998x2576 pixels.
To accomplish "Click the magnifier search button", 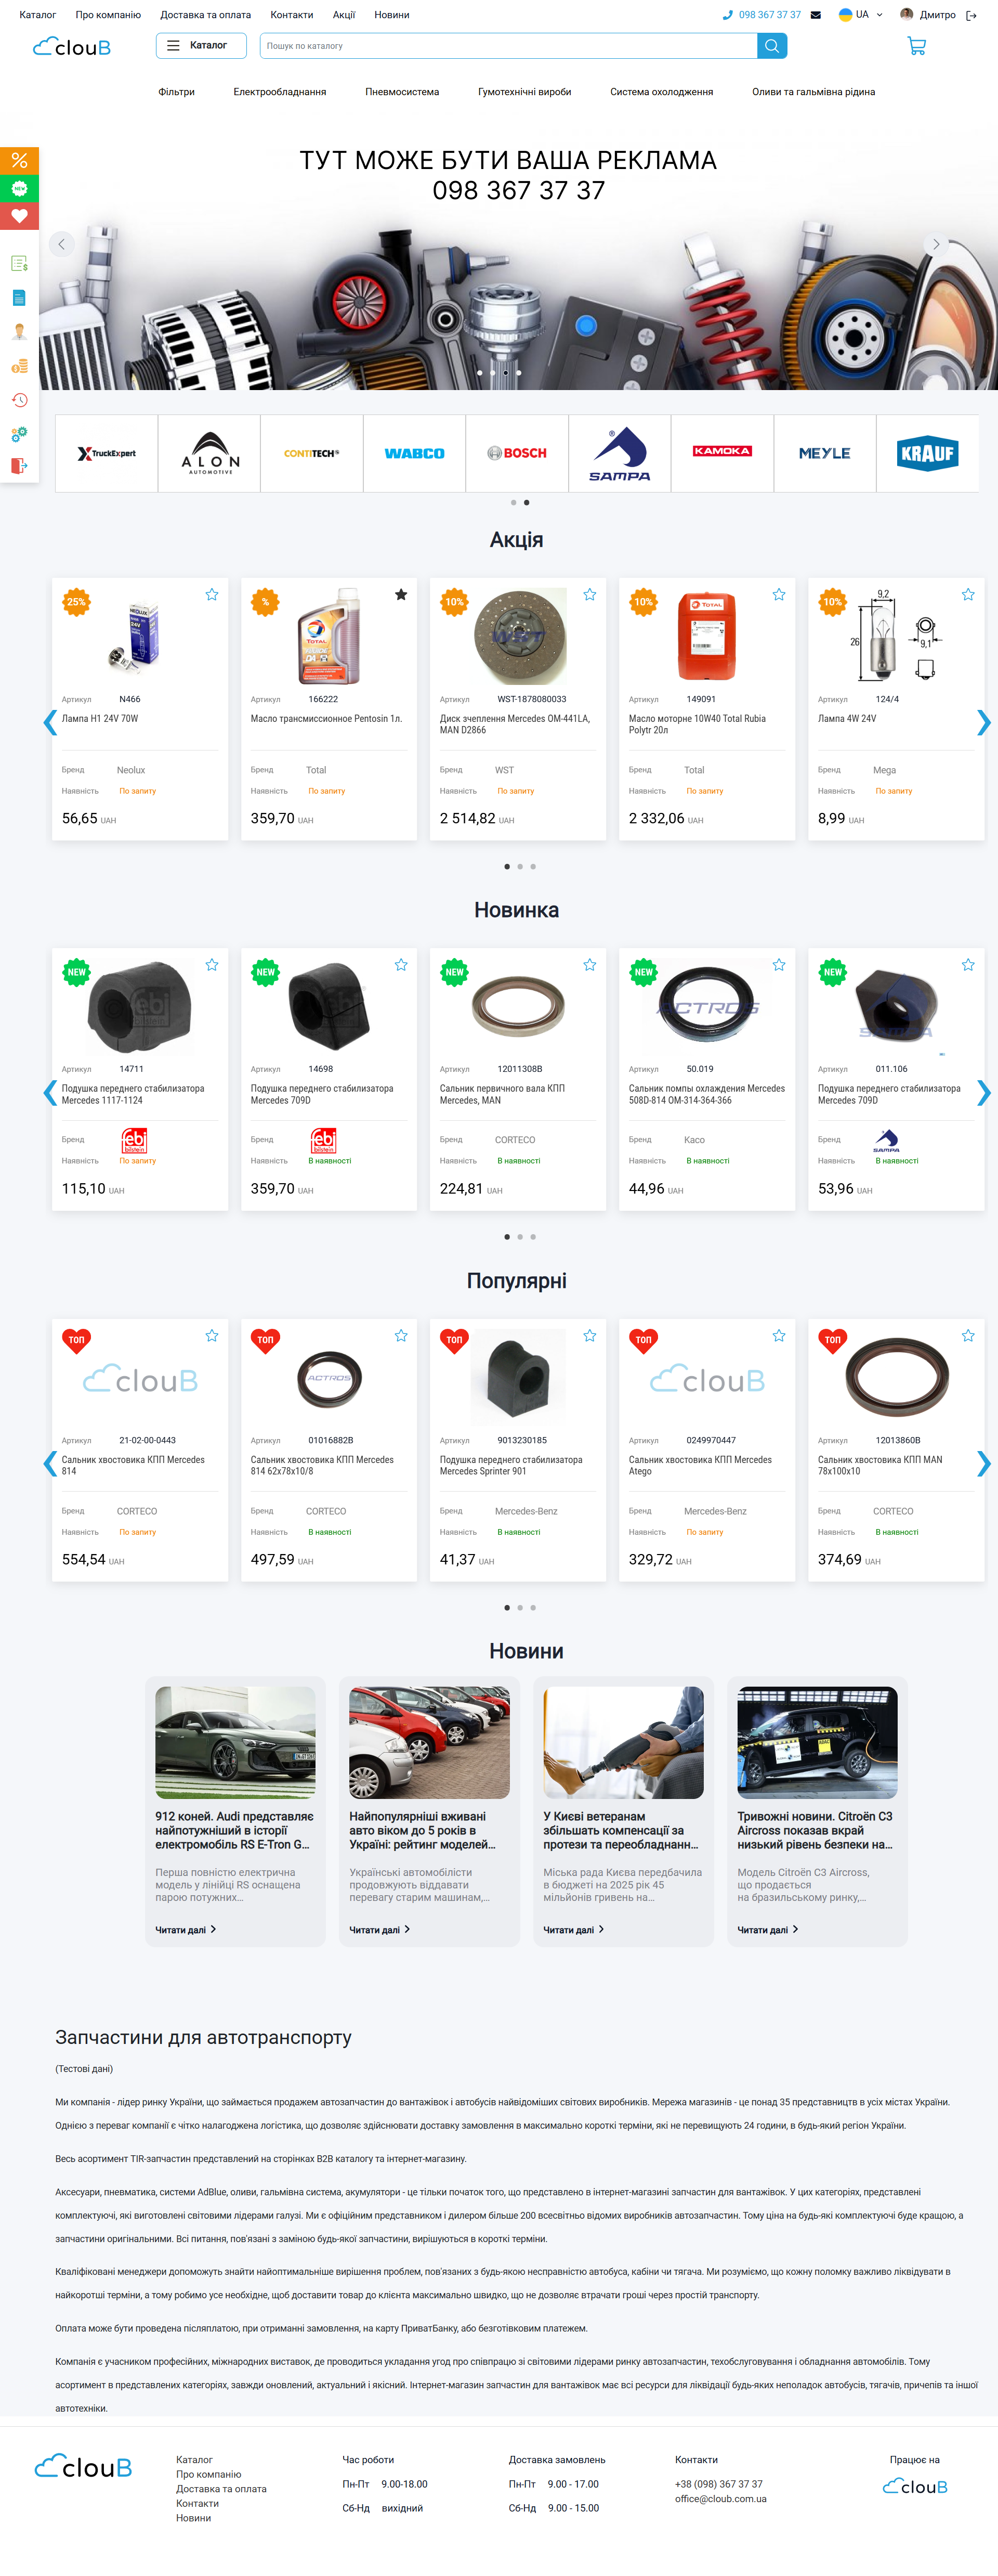I will pos(772,46).
